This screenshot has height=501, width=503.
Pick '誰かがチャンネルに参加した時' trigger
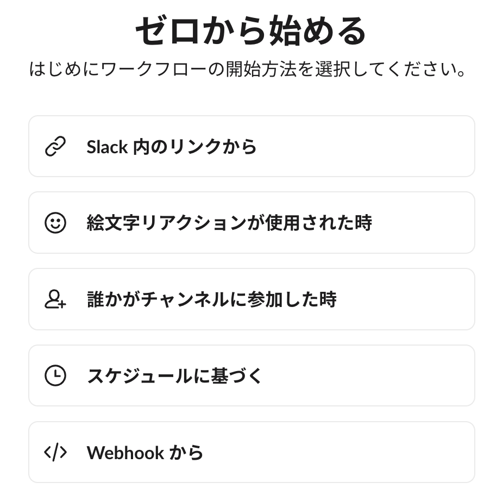click(x=211, y=299)
